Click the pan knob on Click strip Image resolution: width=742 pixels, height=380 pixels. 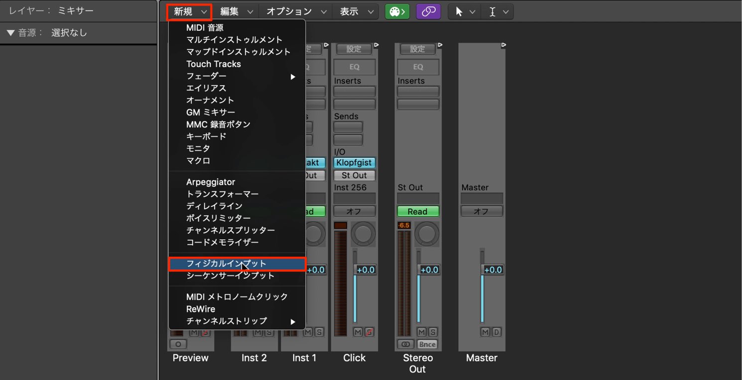point(363,234)
